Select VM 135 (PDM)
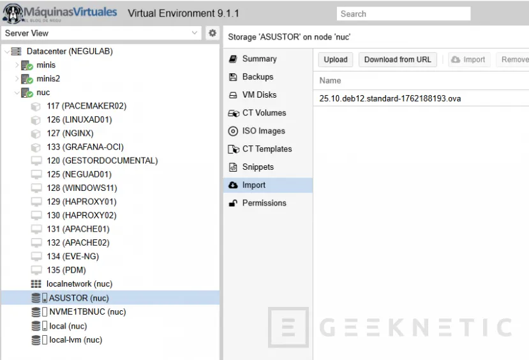The height and width of the screenshot is (360, 529). (x=110, y=270)
